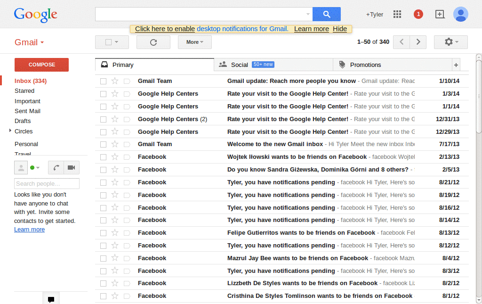The image size is (482, 304).
Task: Star the Wojtek Iłowski friend request email
Action: click(115, 157)
